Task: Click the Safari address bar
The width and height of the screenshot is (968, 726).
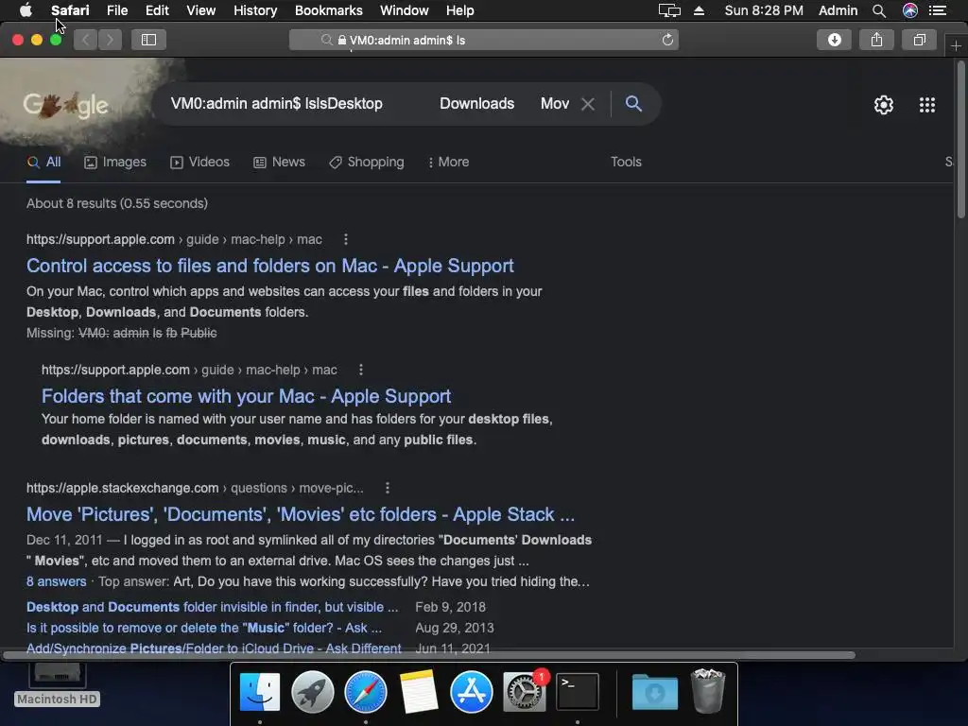Action: pyautogui.click(x=484, y=40)
